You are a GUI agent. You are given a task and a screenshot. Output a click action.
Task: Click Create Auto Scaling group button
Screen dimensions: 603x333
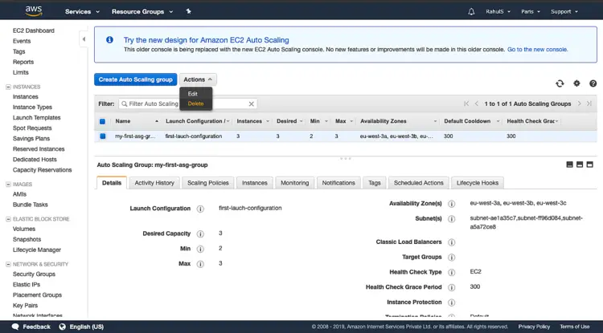(135, 79)
